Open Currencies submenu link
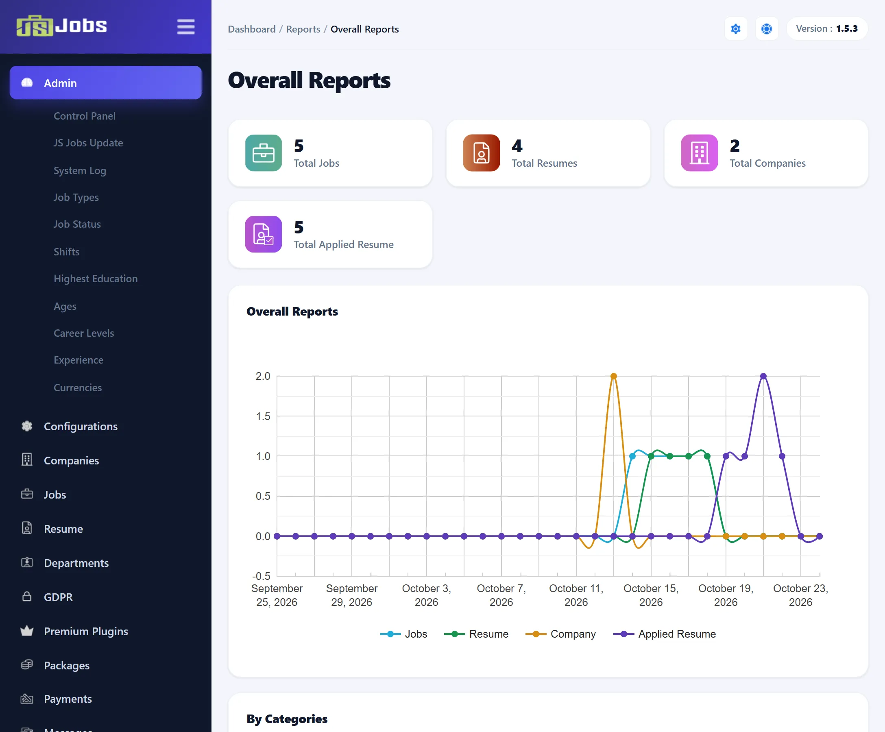 78,387
